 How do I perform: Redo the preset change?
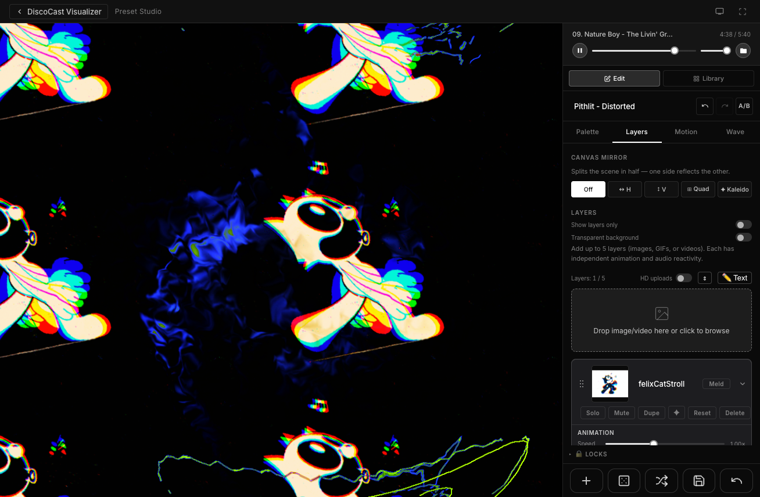[725, 106]
